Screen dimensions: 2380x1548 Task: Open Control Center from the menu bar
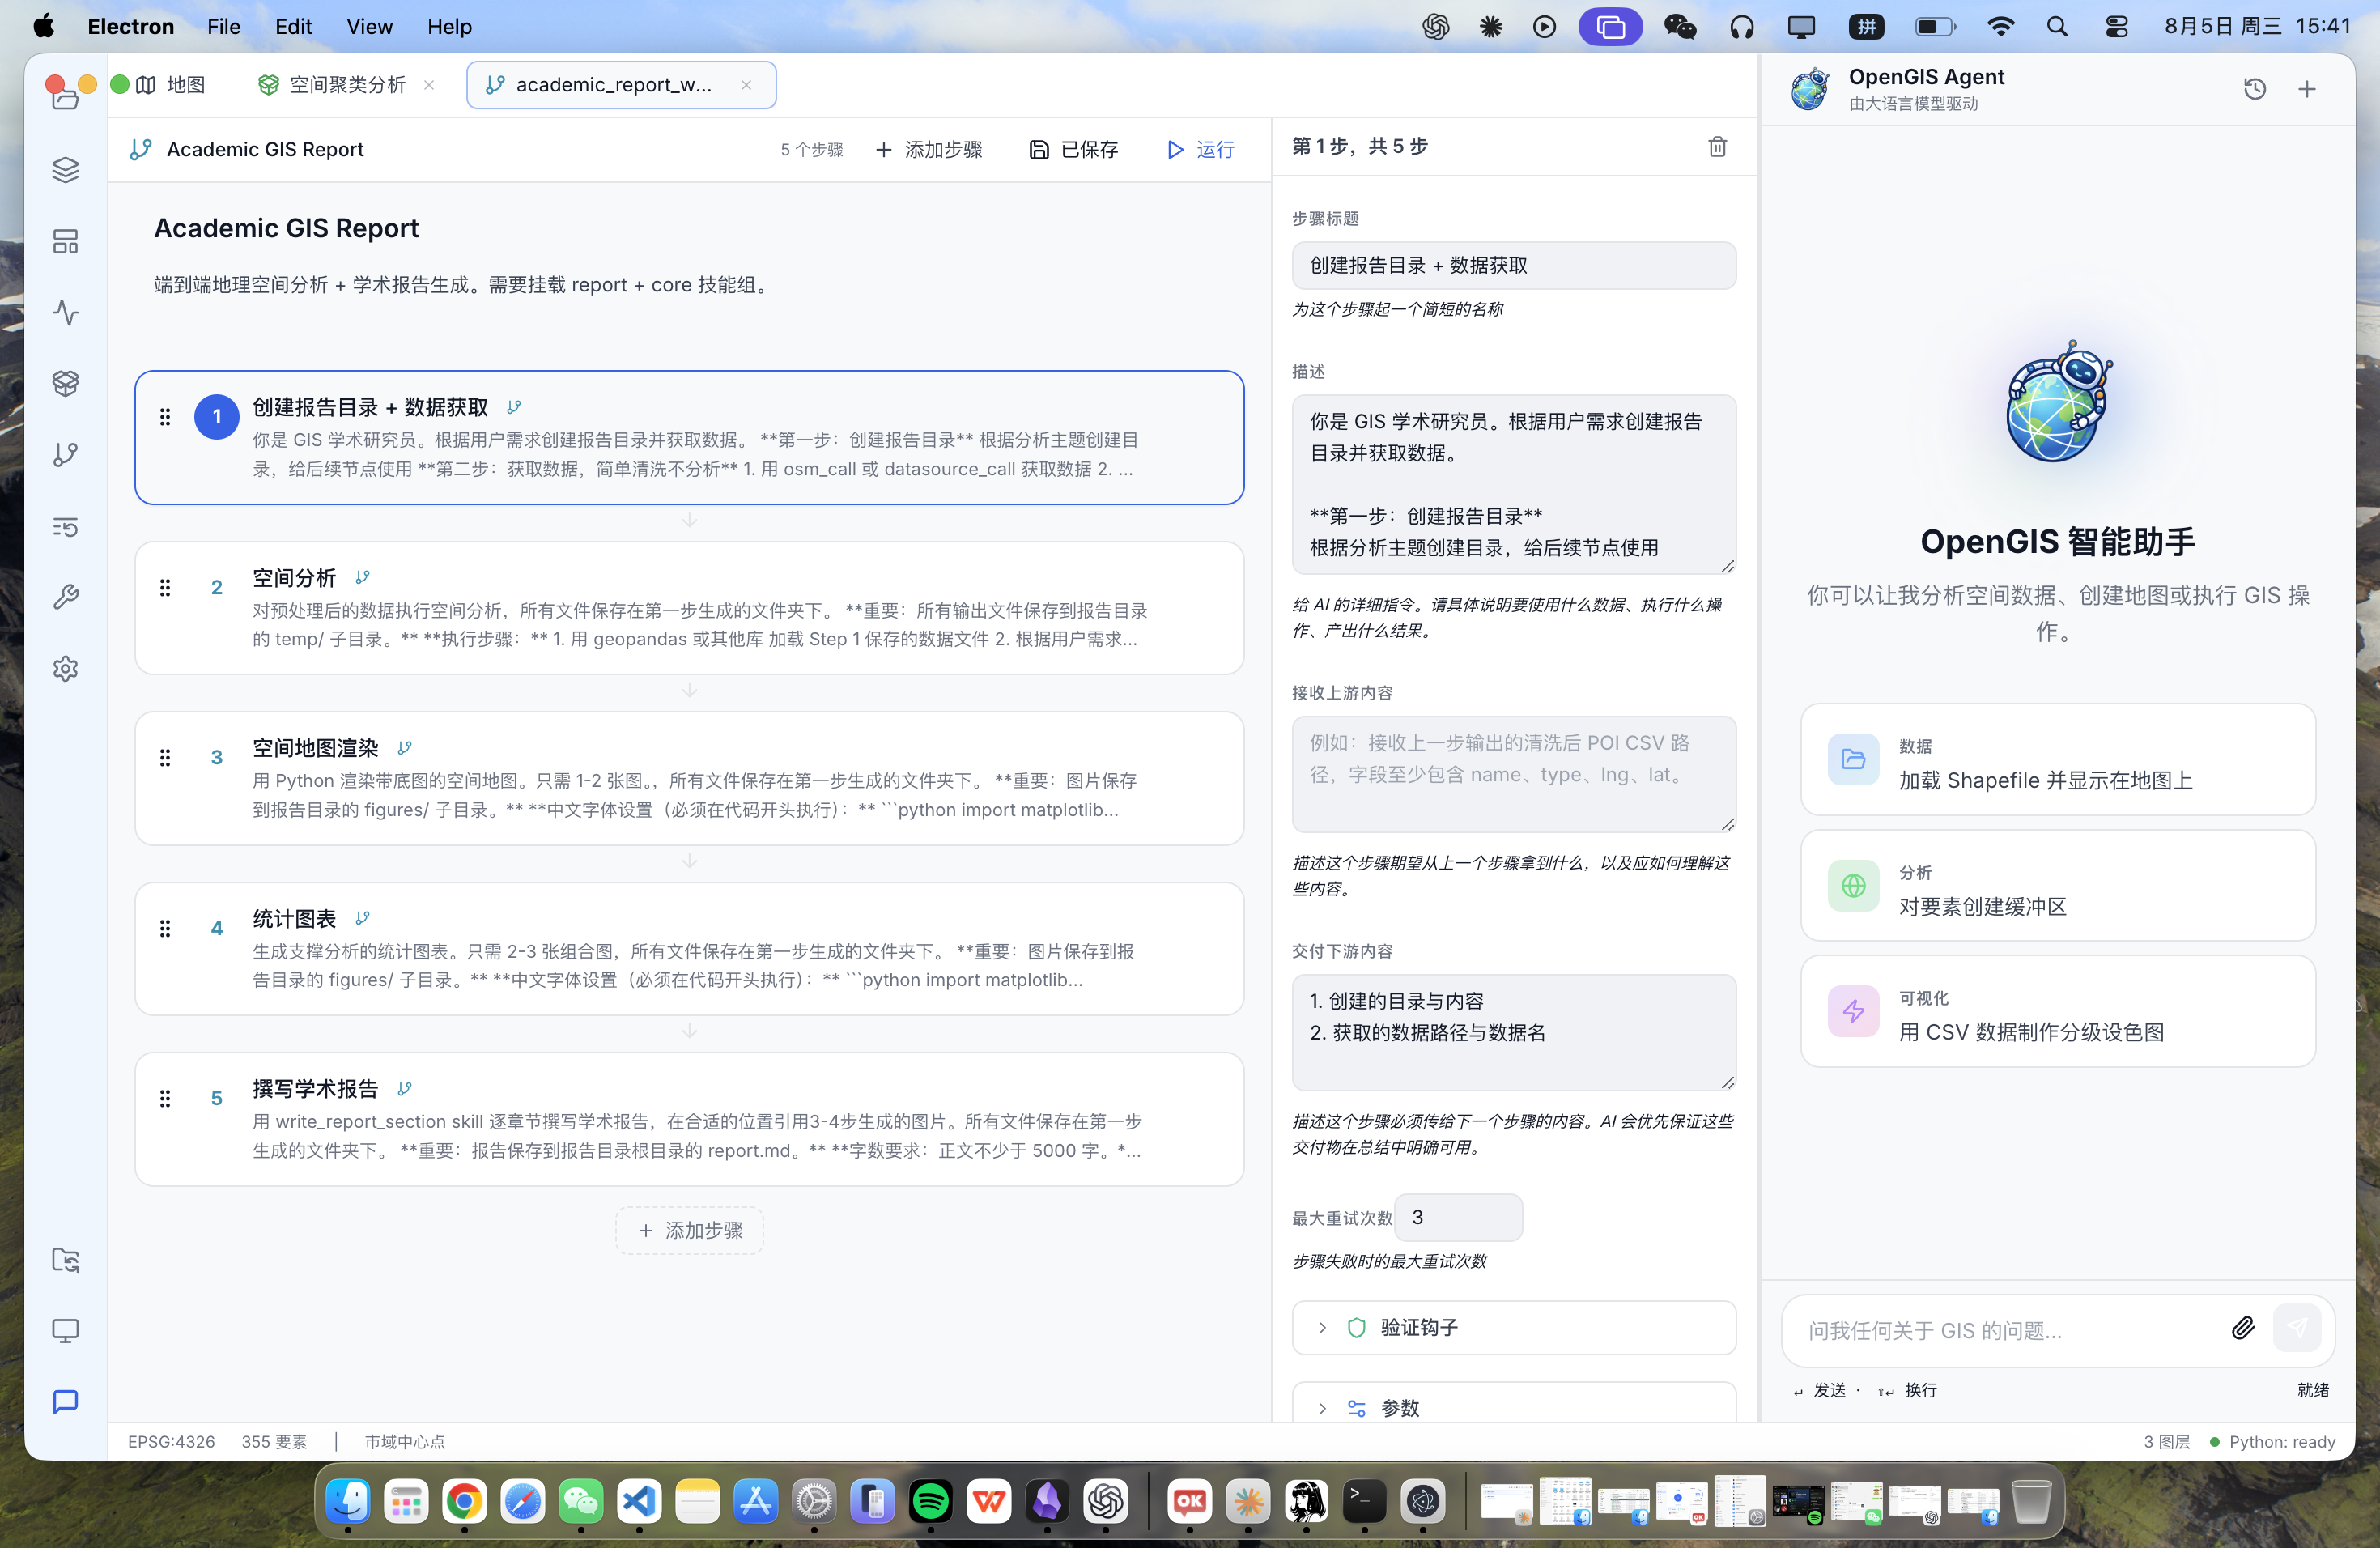tap(2116, 27)
